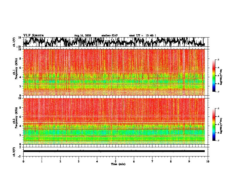
Task: Click the "8" kHz tick on ch.1 frequency axis
Action: 20,59
